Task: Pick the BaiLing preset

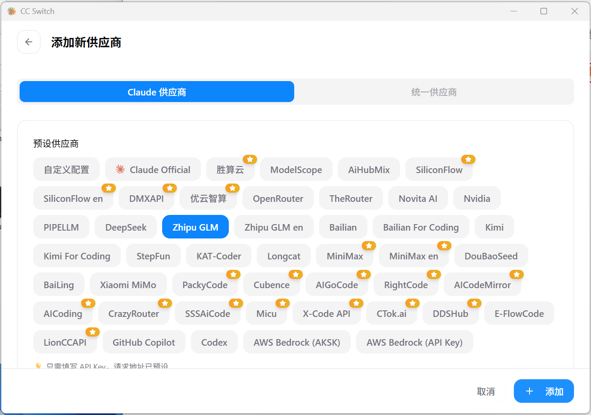Action: (x=58, y=284)
